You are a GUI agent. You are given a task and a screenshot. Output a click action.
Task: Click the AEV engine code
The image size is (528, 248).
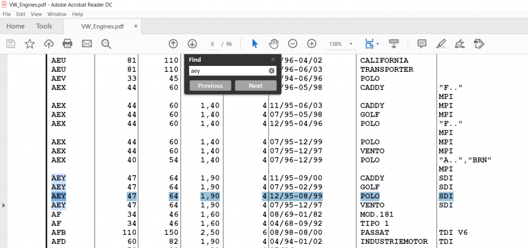point(59,79)
